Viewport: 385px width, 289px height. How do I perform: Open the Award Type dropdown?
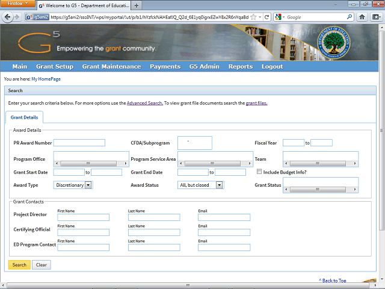pyautogui.click(x=73, y=185)
